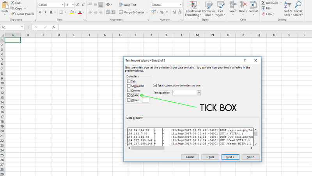The height and width of the screenshot is (176, 312).
Task: Toggle Treat consecutive delimiters as one
Action: pos(155,85)
